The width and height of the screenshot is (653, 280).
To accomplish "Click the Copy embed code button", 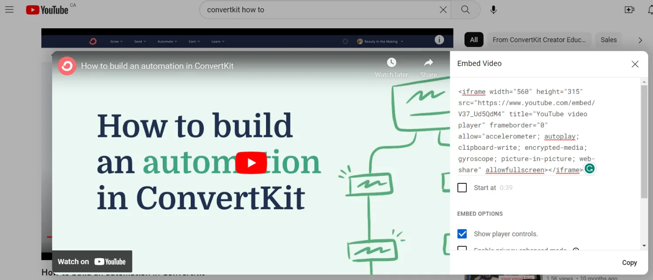I will point(629,263).
